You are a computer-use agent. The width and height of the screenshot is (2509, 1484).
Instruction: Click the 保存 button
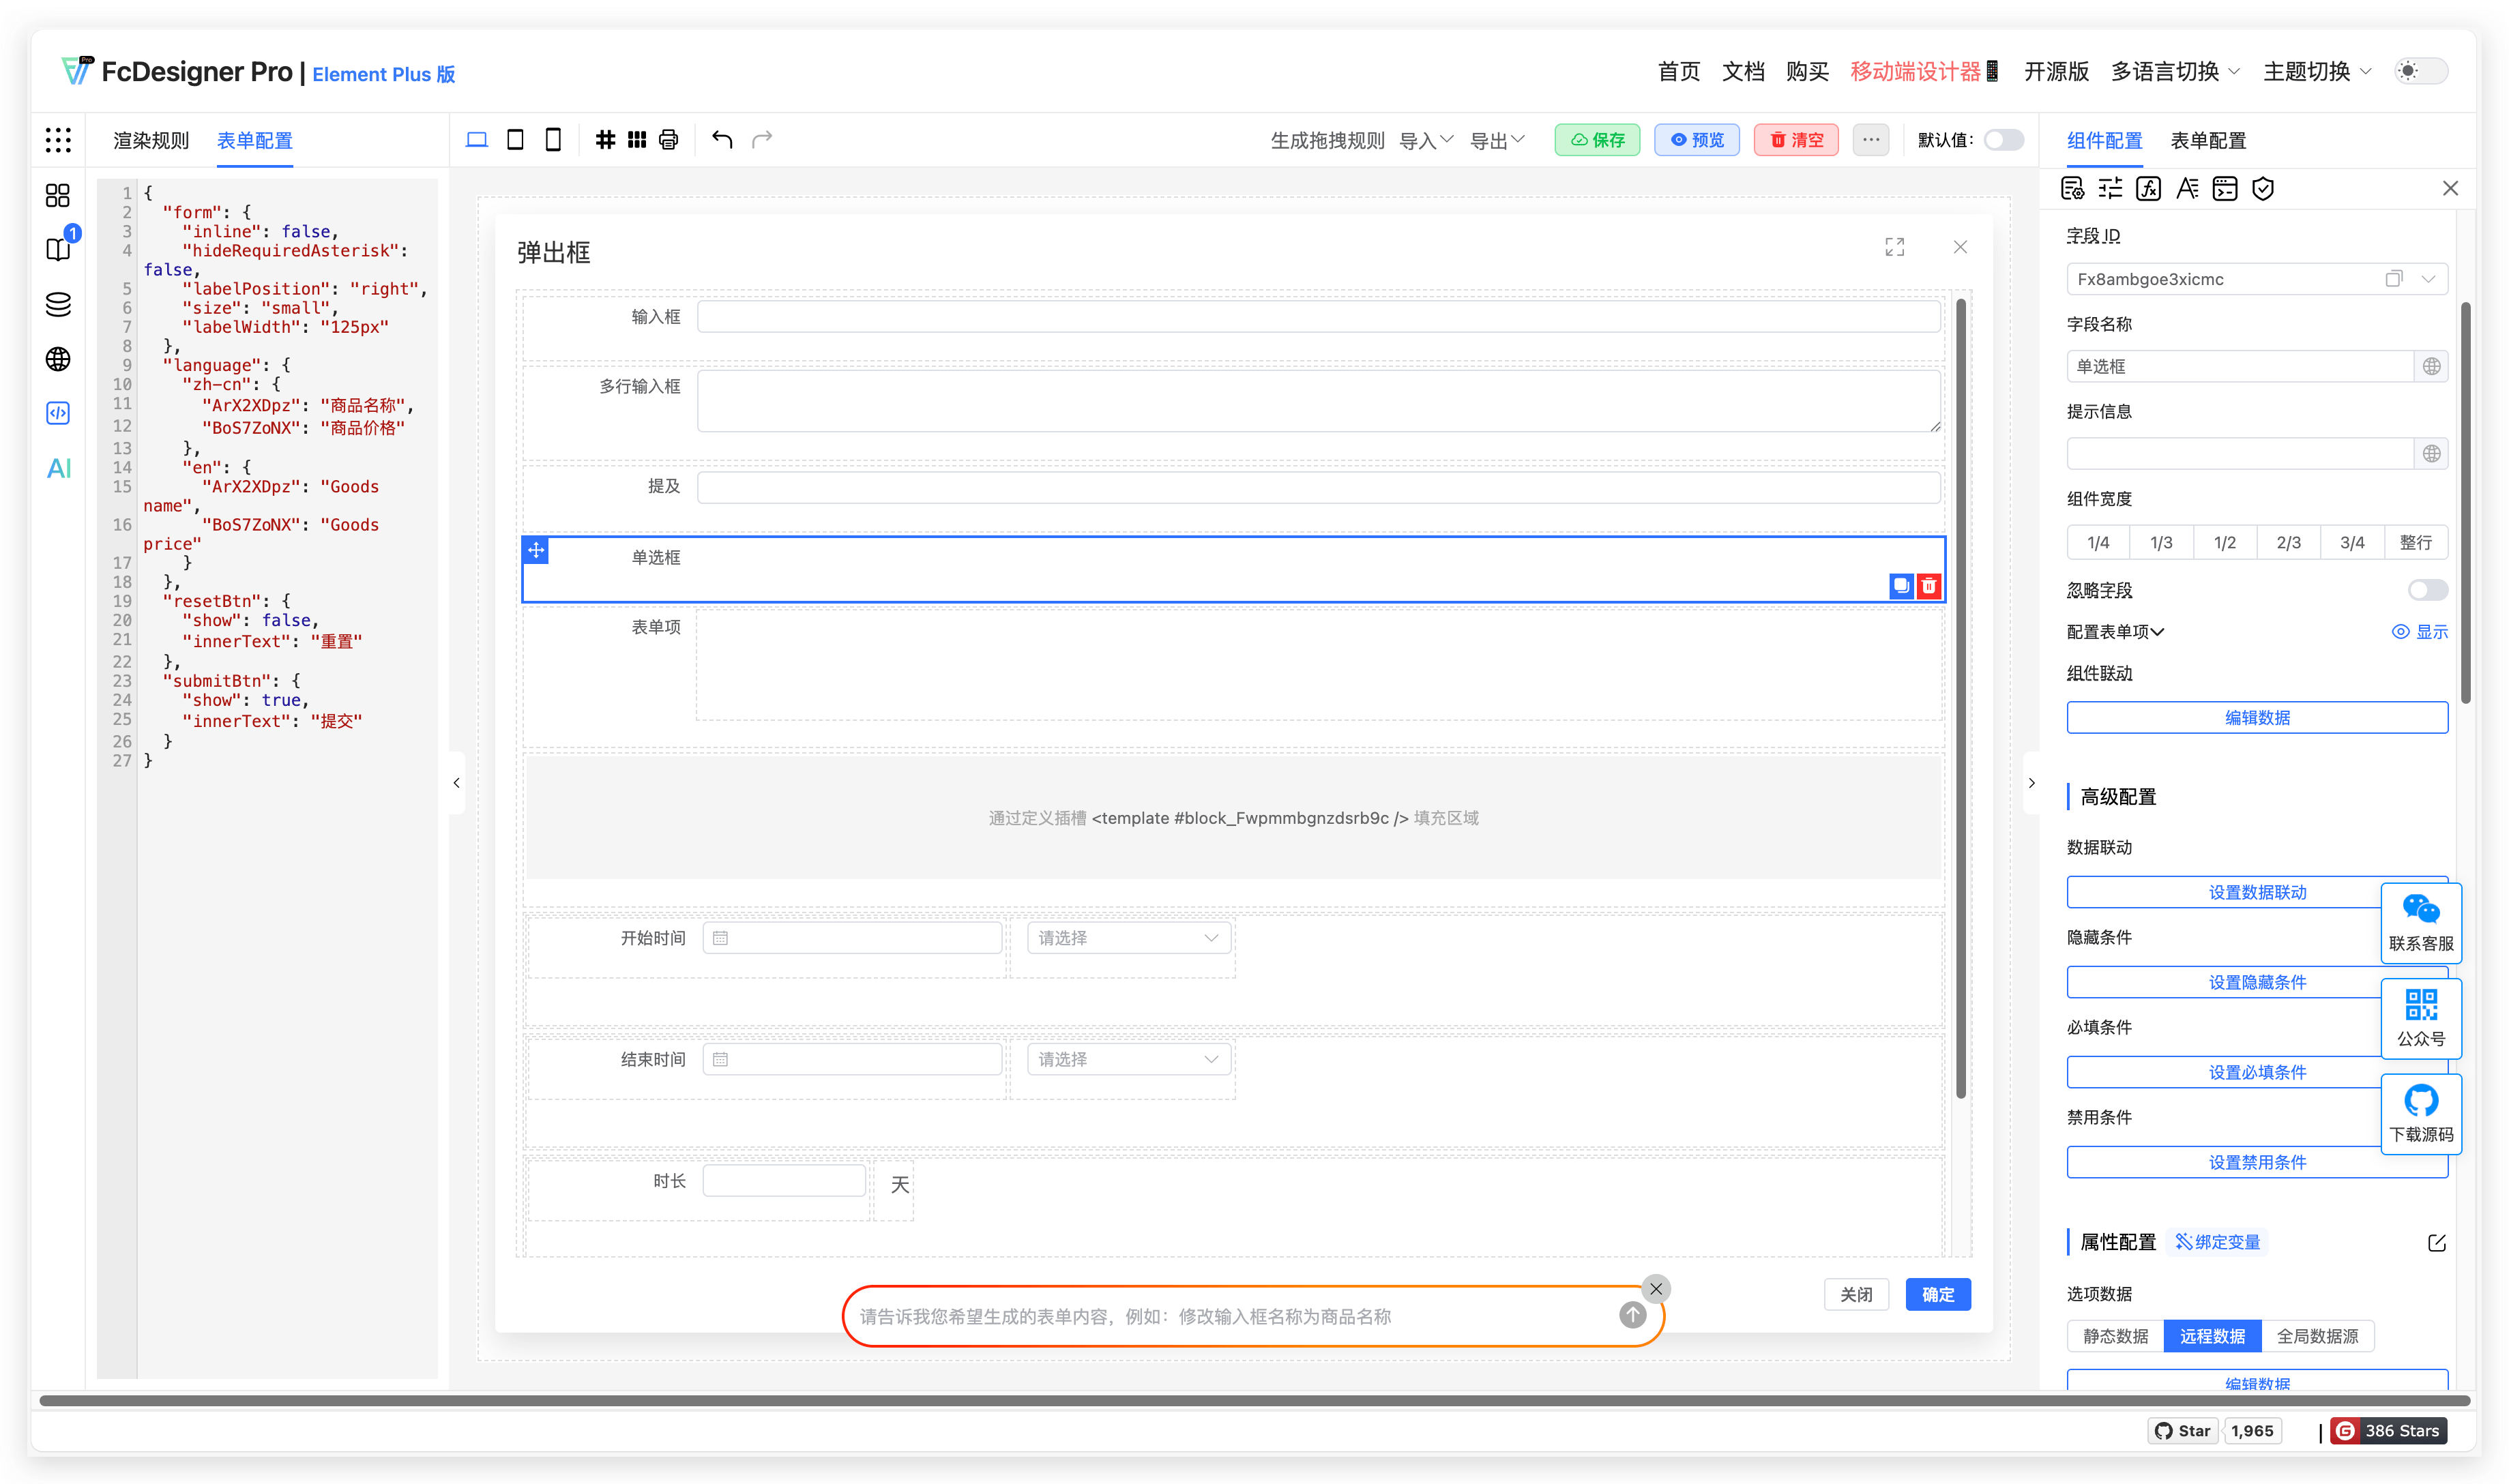click(x=1597, y=140)
